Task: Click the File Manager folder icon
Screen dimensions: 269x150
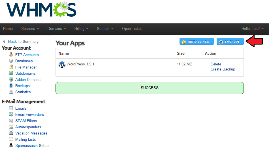Action: (11, 67)
